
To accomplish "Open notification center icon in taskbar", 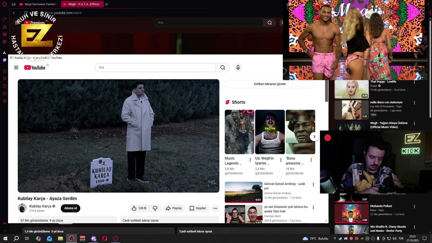I will click(425, 239).
